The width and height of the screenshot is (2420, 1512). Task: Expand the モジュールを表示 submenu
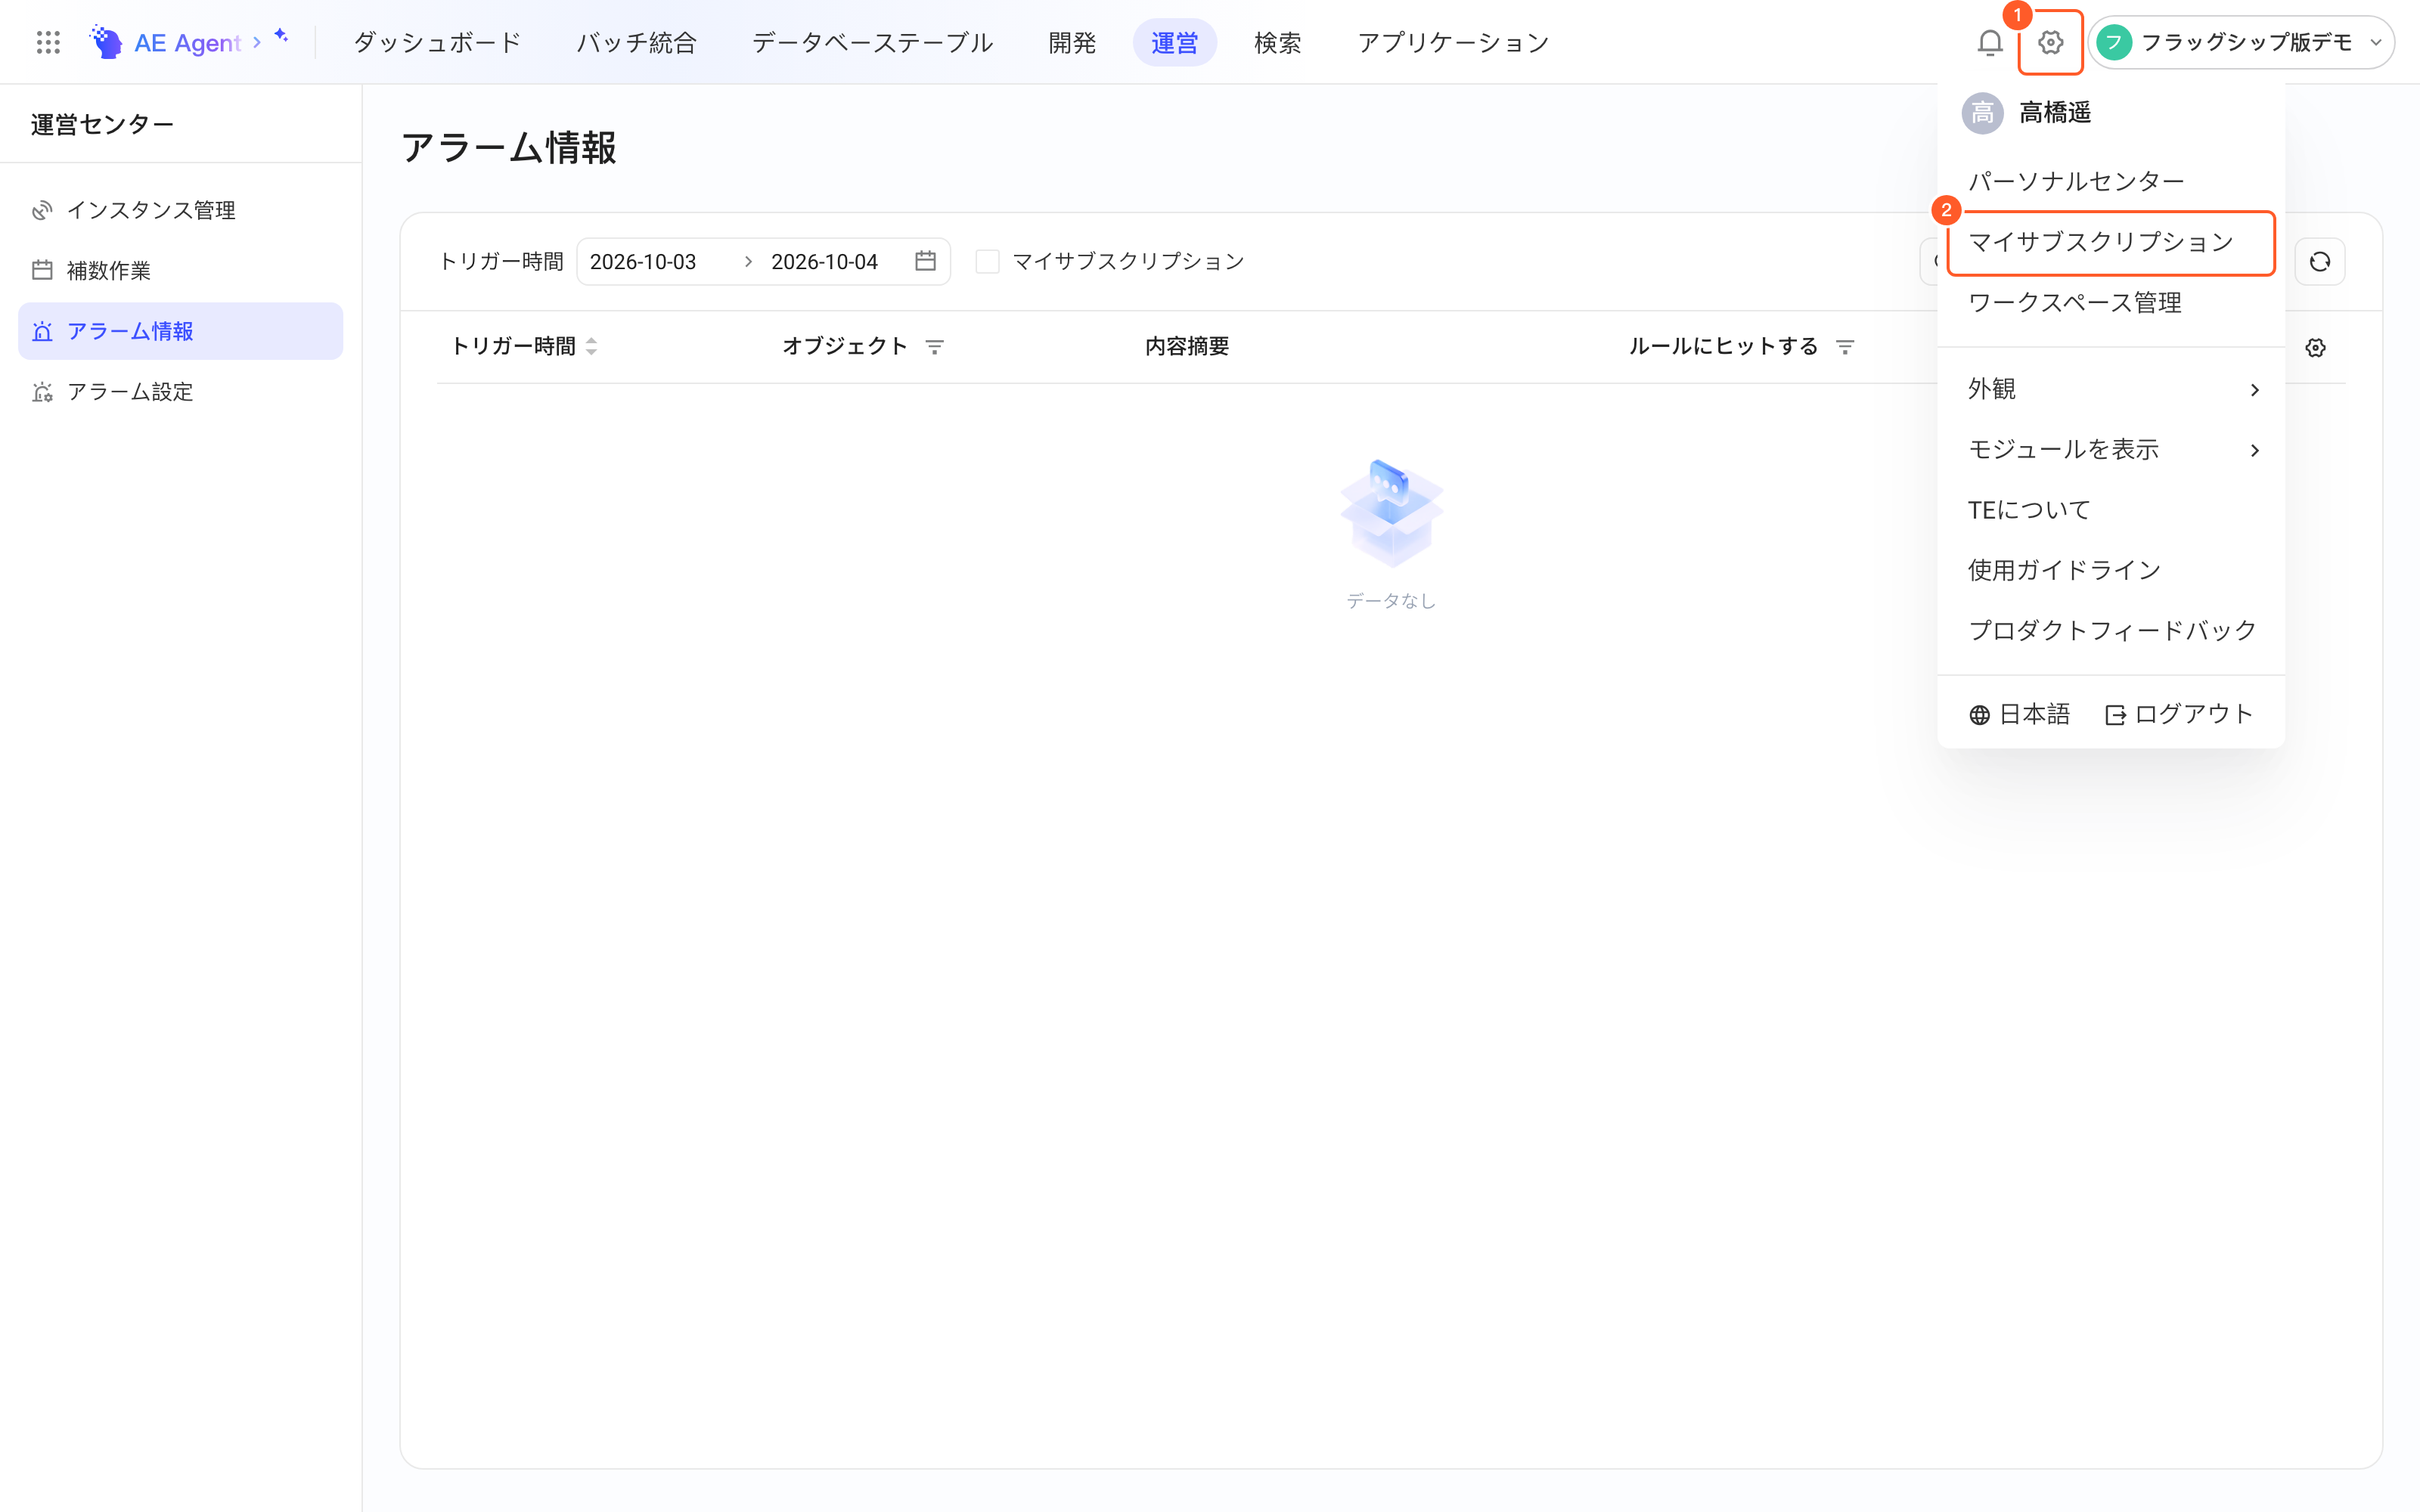(2111, 450)
